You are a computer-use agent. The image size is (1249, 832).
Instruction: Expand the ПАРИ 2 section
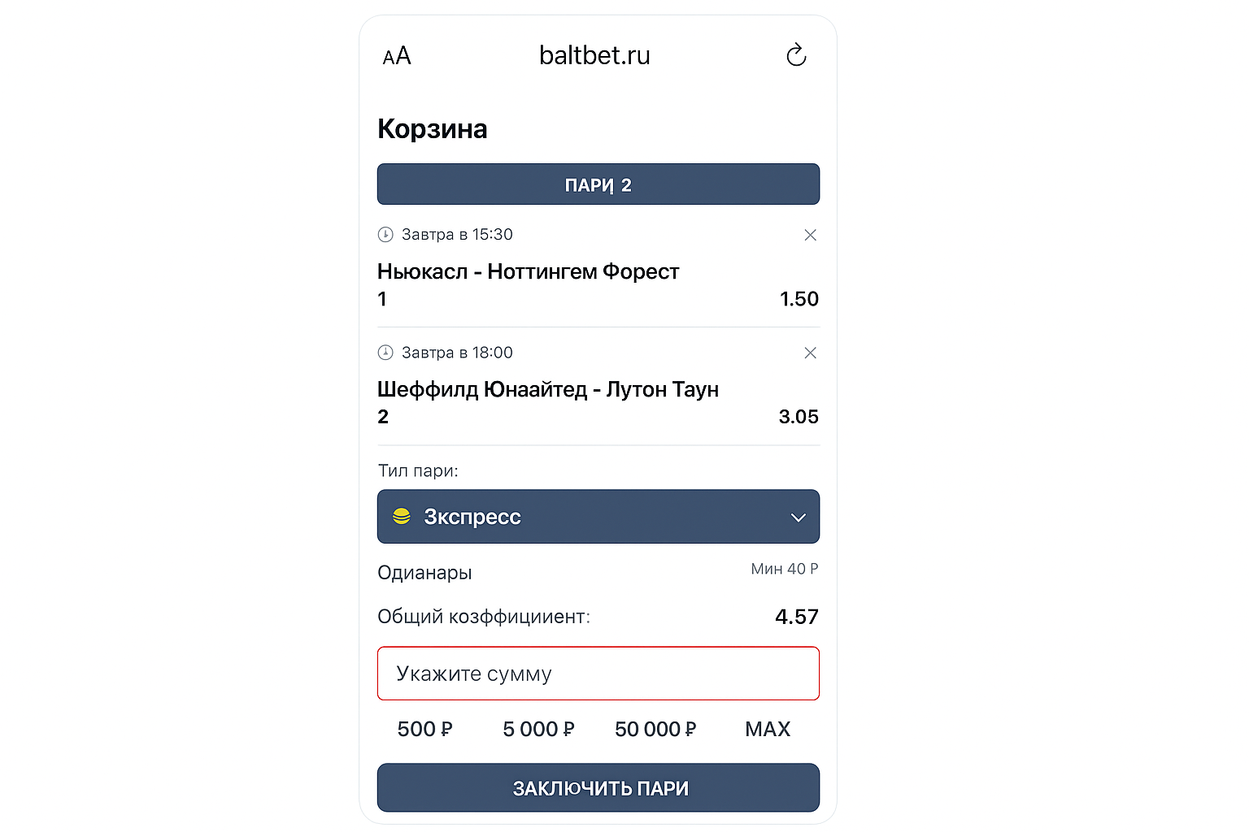click(x=598, y=184)
